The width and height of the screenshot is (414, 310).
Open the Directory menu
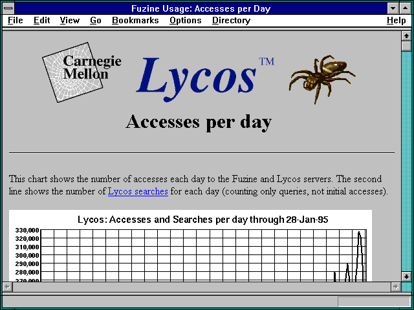tap(232, 20)
